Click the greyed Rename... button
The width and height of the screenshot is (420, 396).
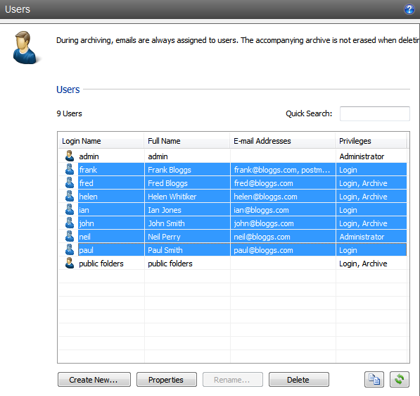point(232,380)
